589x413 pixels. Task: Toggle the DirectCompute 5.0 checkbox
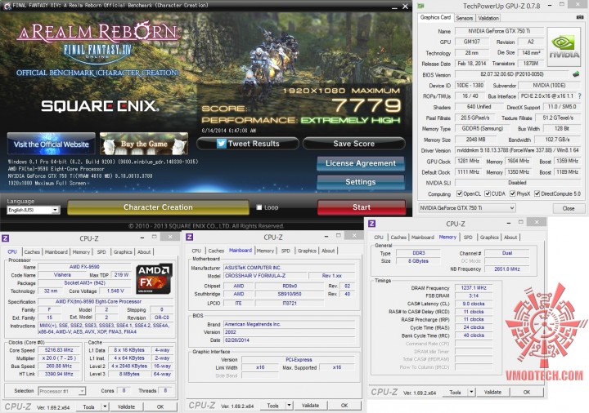(x=537, y=193)
